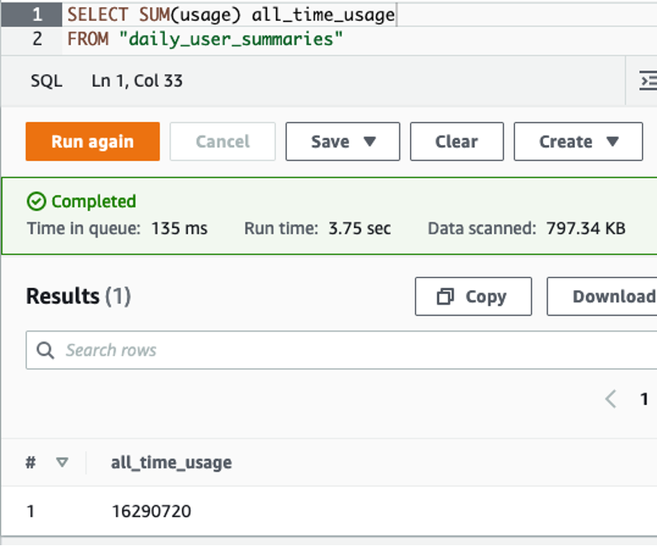Viewport: 657px width, 546px height.
Task: Click the Cancel button
Action: point(222,142)
